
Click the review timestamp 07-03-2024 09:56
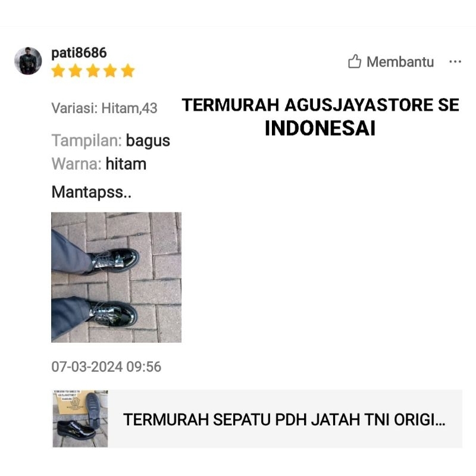tap(107, 367)
